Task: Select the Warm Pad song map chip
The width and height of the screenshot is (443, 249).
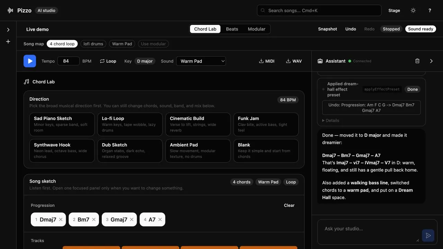Action: pyautogui.click(x=122, y=44)
